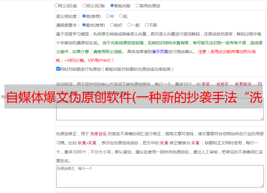Open the 演示页面 link
This screenshot has width=267, height=193.
(x=160, y=52)
